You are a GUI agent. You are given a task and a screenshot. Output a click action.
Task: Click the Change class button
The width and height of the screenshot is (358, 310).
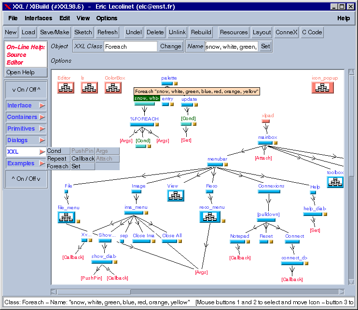click(x=170, y=46)
